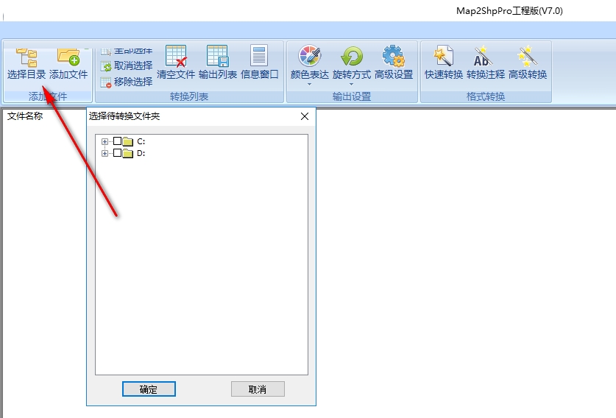Click the 添加文件 add file icon
Image resolution: width=616 pixels, height=418 pixels.
(x=68, y=63)
